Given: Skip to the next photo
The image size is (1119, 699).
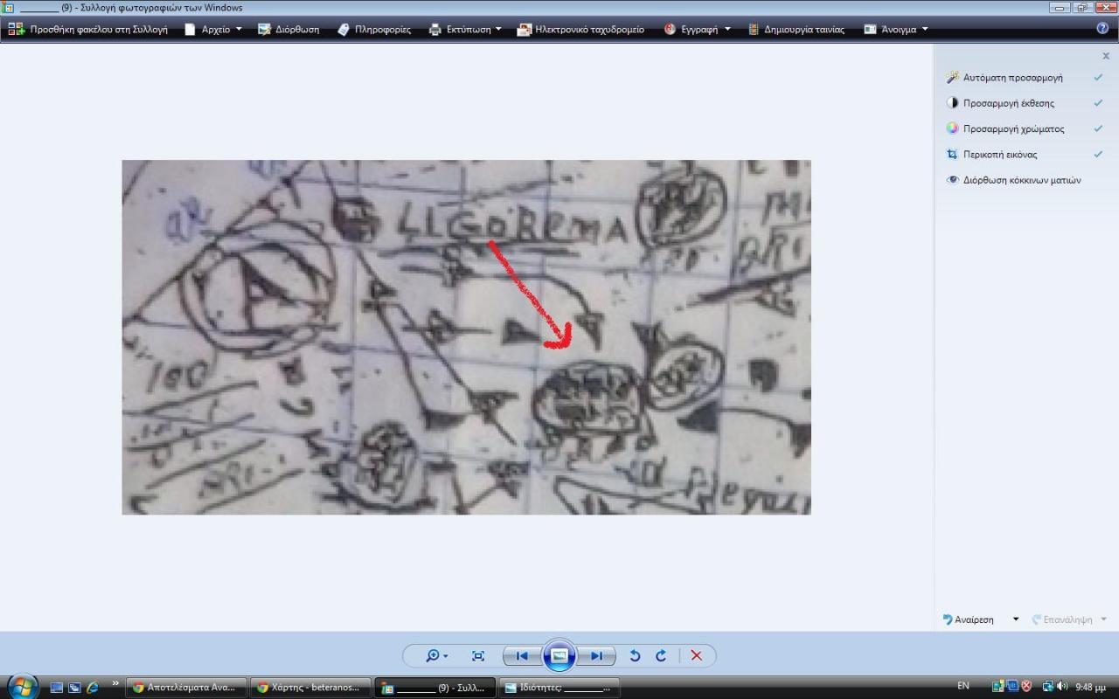Looking at the screenshot, I should coord(597,655).
